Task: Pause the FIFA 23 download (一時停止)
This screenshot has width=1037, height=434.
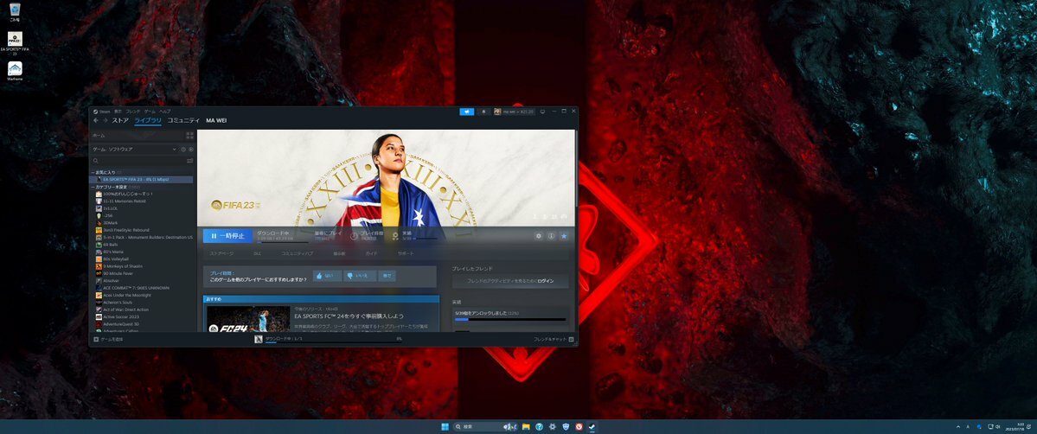Action: (x=227, y=236)
